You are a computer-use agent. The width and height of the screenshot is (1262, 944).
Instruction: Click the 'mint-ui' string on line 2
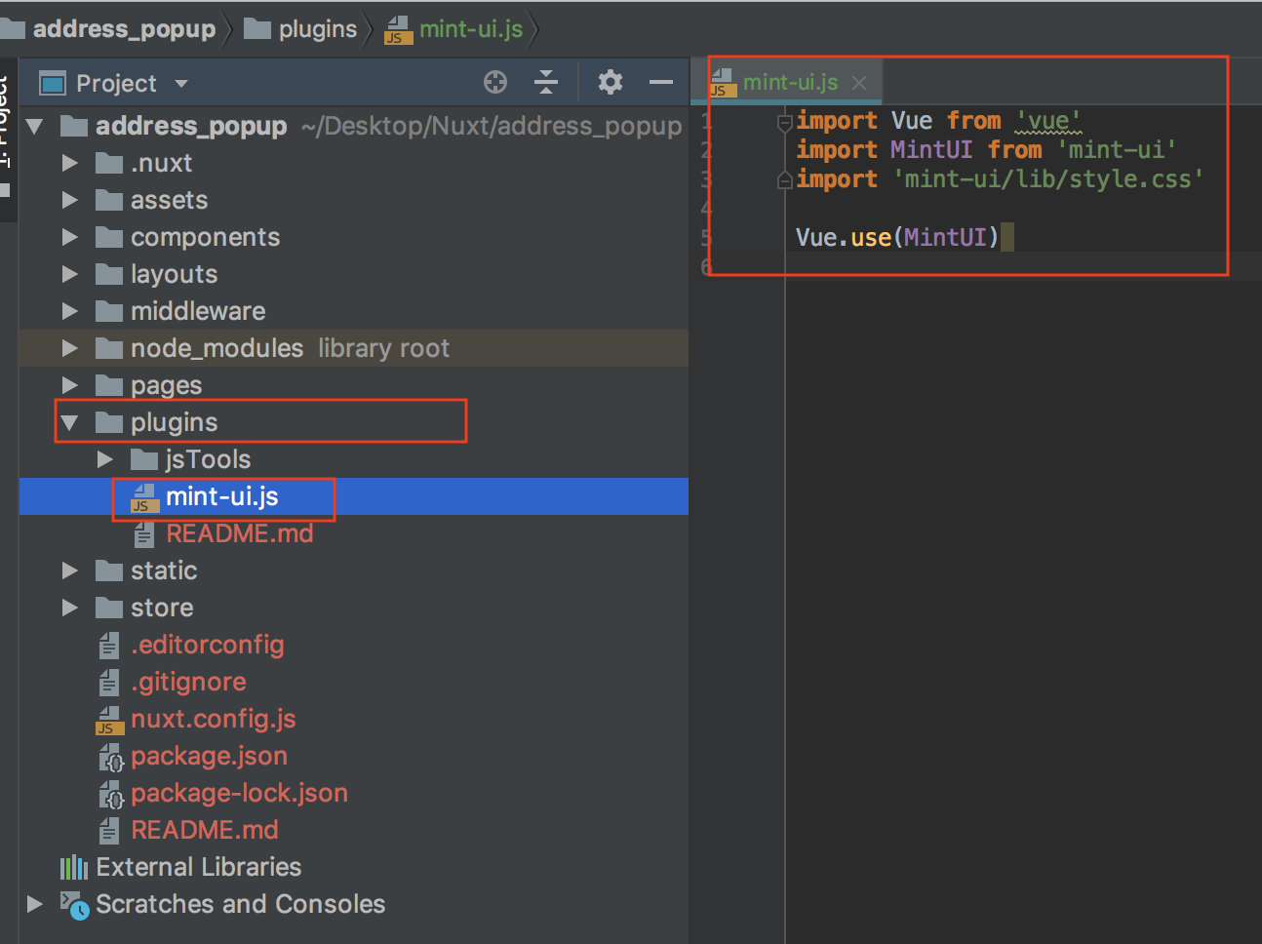click(1118, 150)
